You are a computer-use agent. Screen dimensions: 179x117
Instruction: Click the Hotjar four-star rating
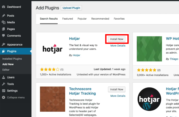[50, 69]
